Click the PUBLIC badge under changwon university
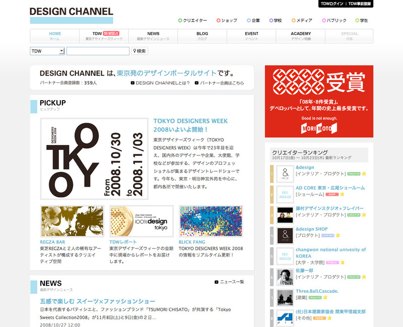This screenshot has width=403, height=327. pos(332,262)
